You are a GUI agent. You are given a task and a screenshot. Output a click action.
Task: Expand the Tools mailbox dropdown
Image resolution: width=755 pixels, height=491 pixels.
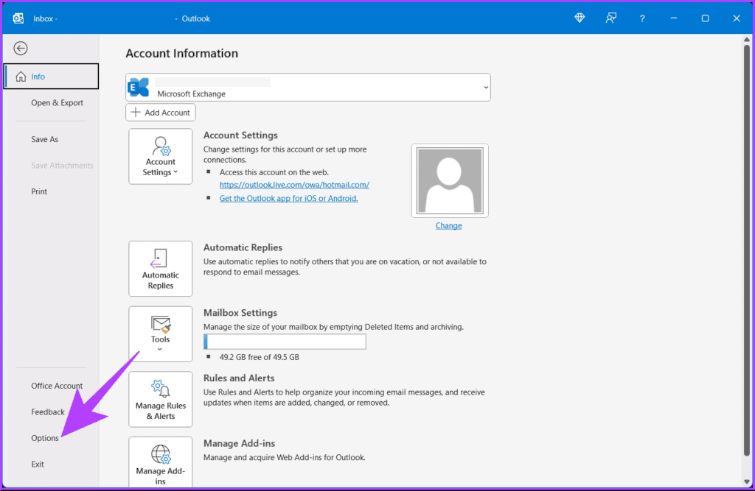click(x=160, y=333)
